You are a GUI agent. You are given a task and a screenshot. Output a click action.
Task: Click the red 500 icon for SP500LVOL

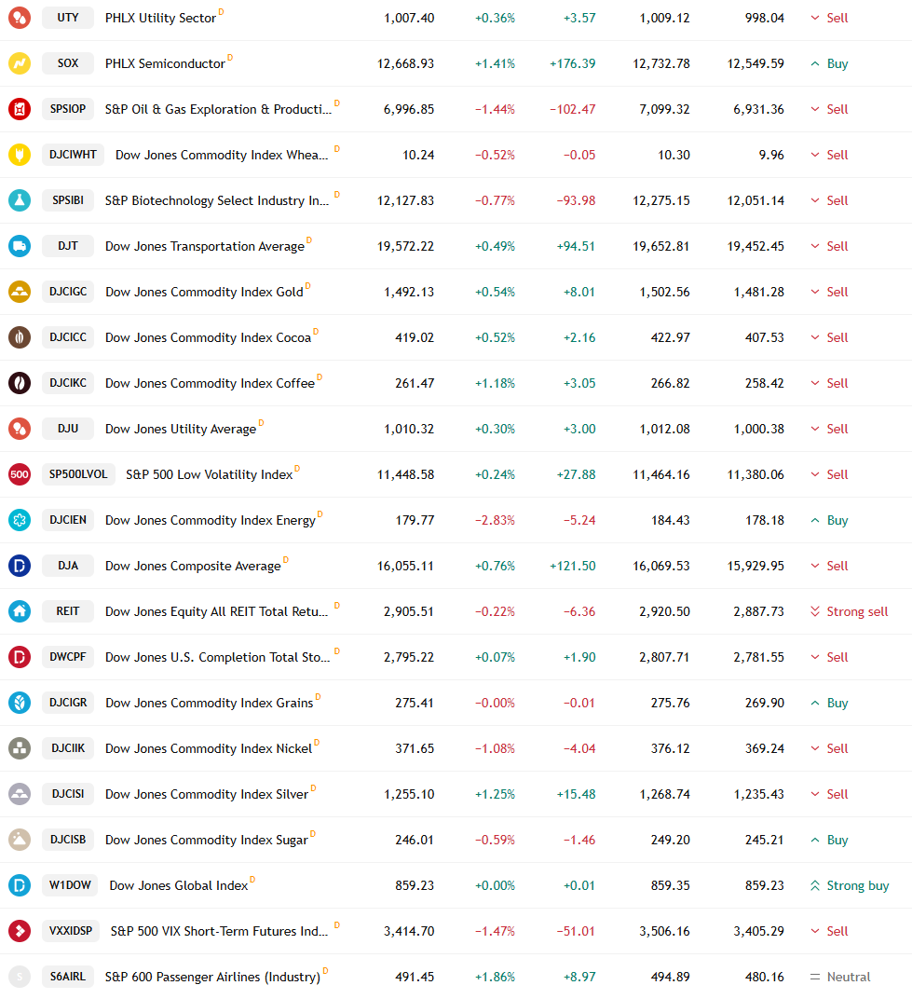(20, 474)
